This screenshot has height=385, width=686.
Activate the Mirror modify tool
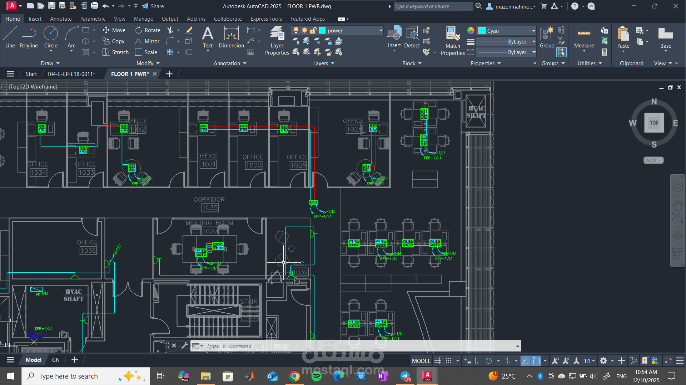(x=147, y=41)
